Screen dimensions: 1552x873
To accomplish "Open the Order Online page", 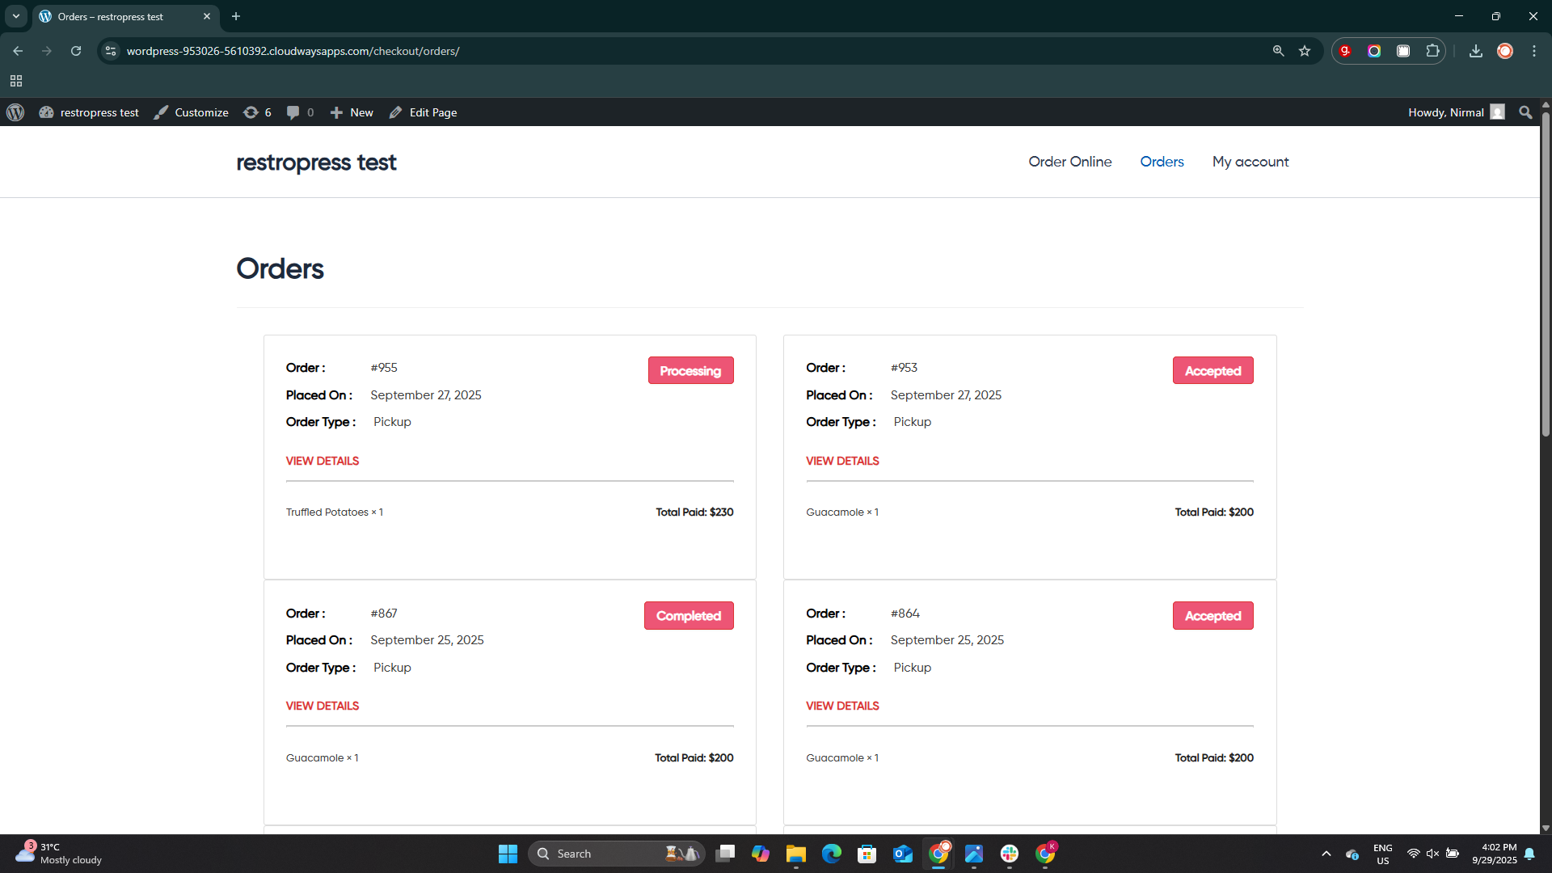I will point(1069,162).
